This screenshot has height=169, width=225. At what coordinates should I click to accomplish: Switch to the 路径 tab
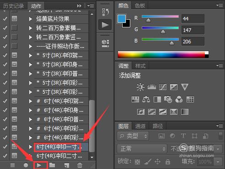tap(158, 126)
